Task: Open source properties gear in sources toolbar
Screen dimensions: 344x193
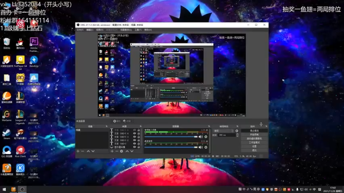Action: 122,151
